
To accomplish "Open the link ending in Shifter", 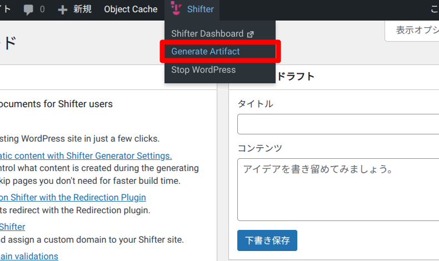I will point(13,227).
